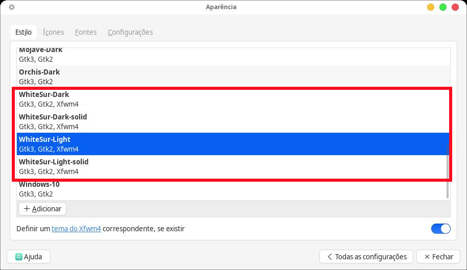Image resolution: width=467 pixels, height=270 pixels.
Task: Click the Ajuda help icon
Action: (x=19, y=257)
